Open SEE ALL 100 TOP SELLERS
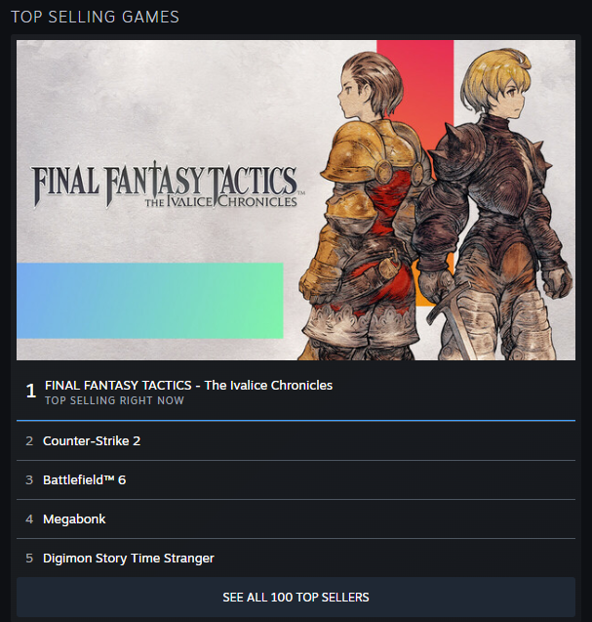Screen dimensions: 592x622 point(296,597)
